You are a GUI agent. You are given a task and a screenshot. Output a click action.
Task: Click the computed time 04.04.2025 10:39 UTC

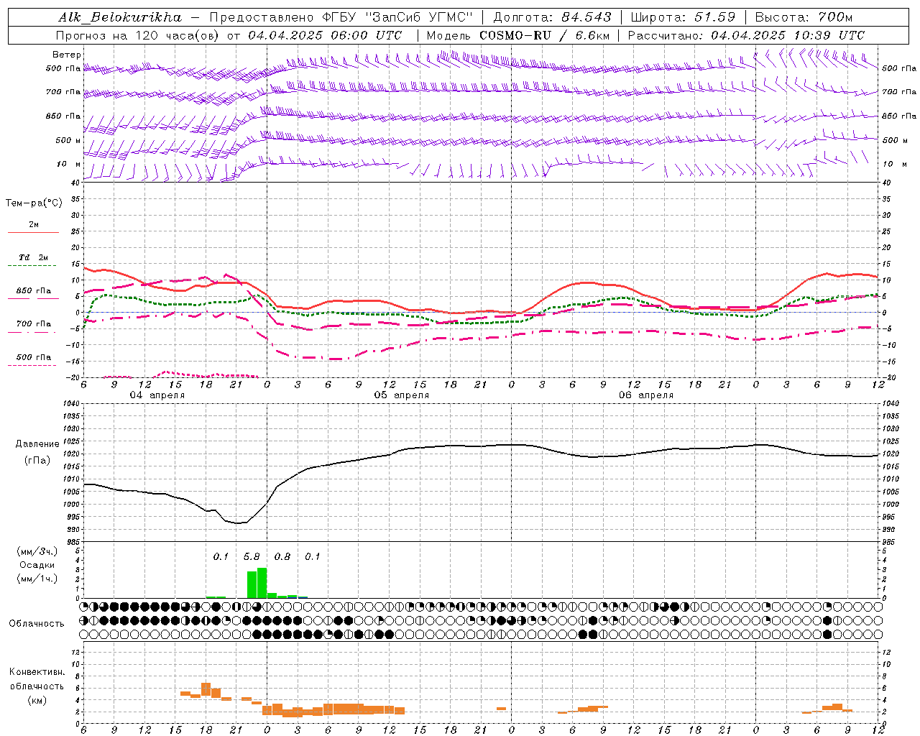(788, 35)
